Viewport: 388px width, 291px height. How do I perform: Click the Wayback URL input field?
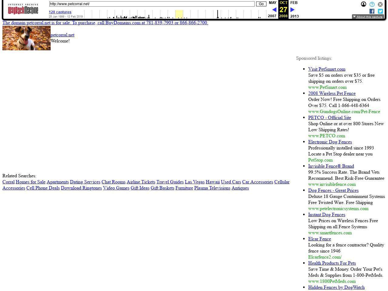(x=152, y=4)
